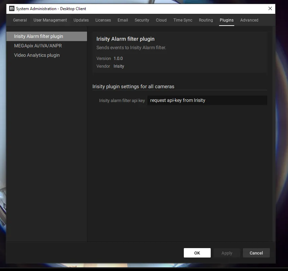Open the Video Analytics plugin entry
This screenshot has height=271, width=288.
pos(47,55)
